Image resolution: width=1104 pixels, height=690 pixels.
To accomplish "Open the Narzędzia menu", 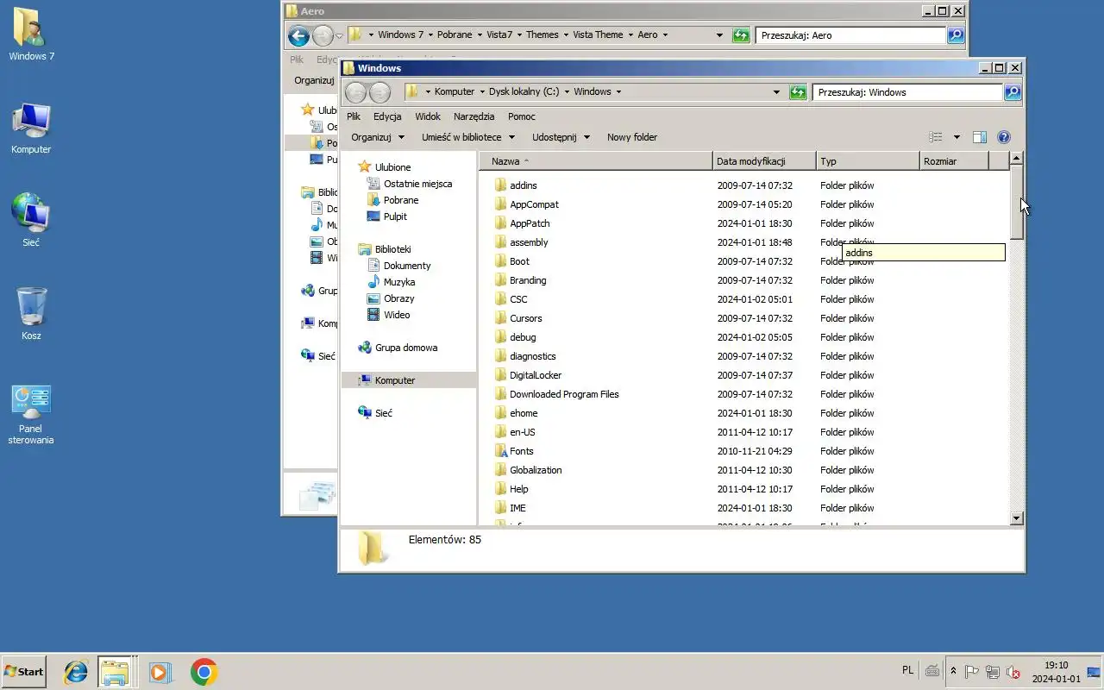I will tap(474, 116).
